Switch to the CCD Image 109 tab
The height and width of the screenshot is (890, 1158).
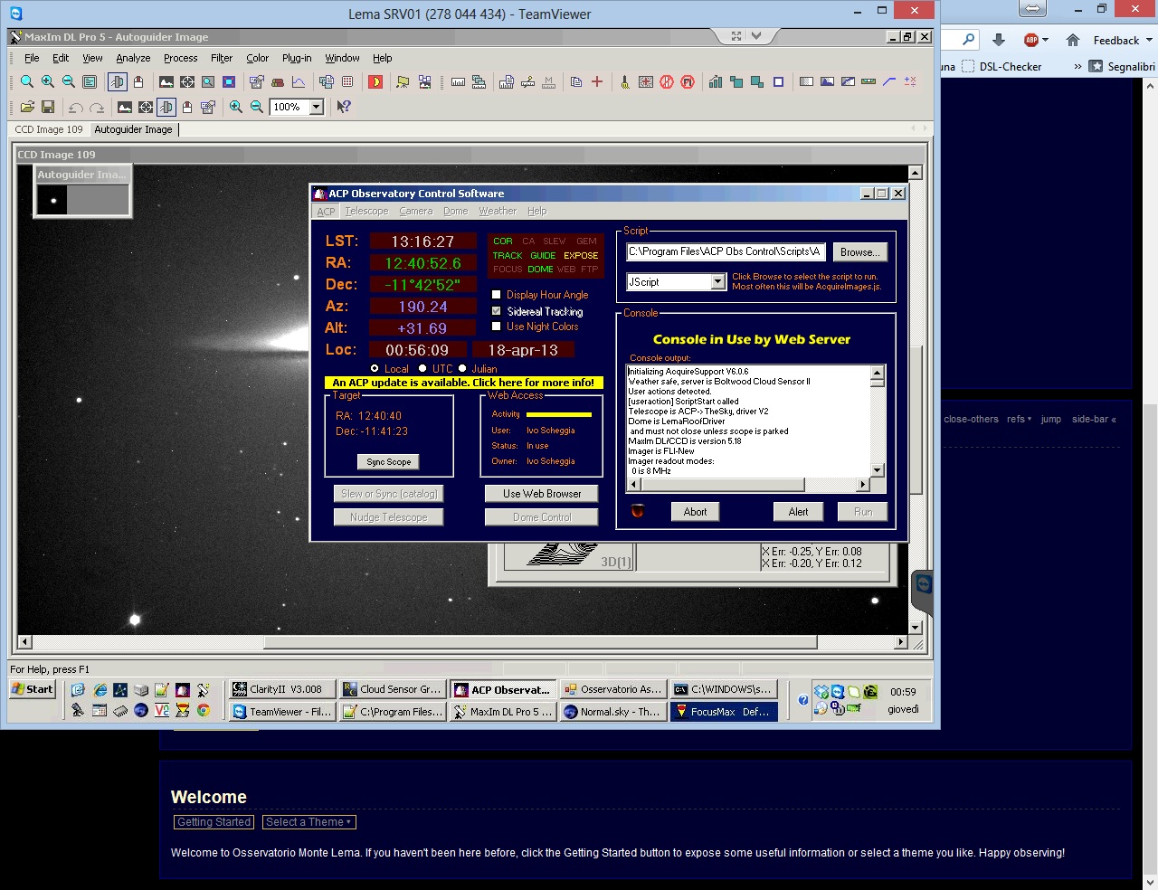pyautogui.click(x=49, y=129)
